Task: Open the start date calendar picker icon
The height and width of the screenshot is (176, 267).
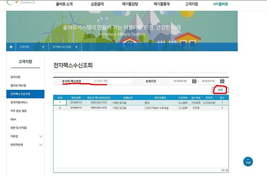Action: coord(194,81)
